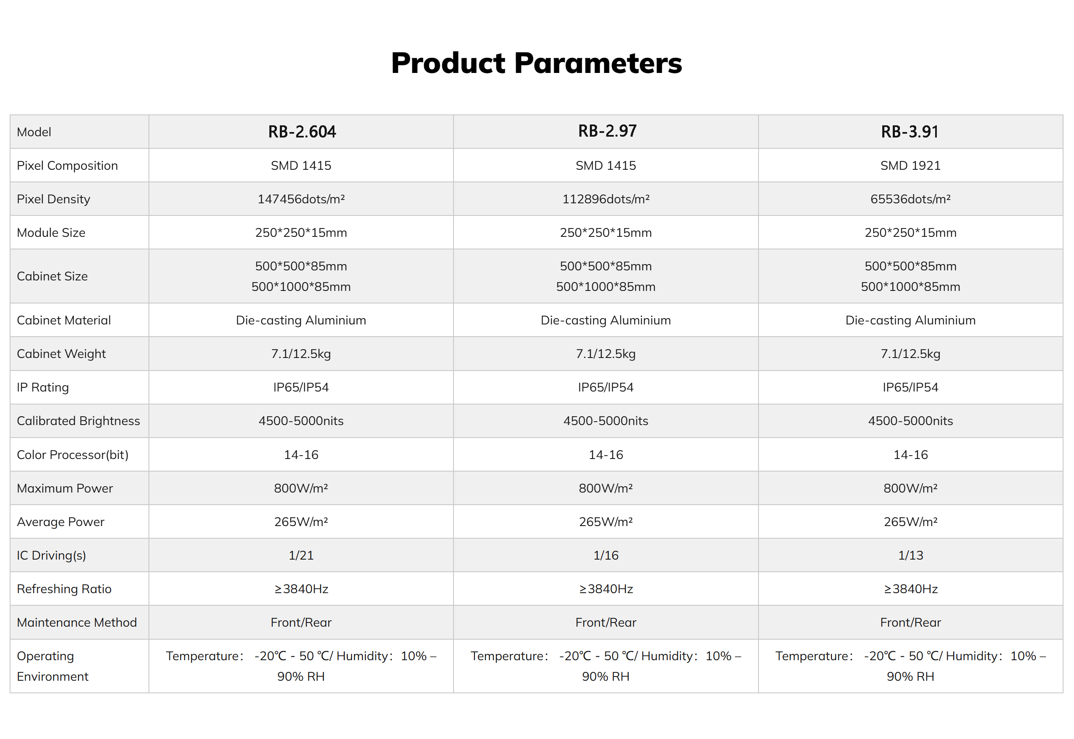Select the RB-2.97 model column header
This screenshot has height=739, width=1074.
[607, 131]
